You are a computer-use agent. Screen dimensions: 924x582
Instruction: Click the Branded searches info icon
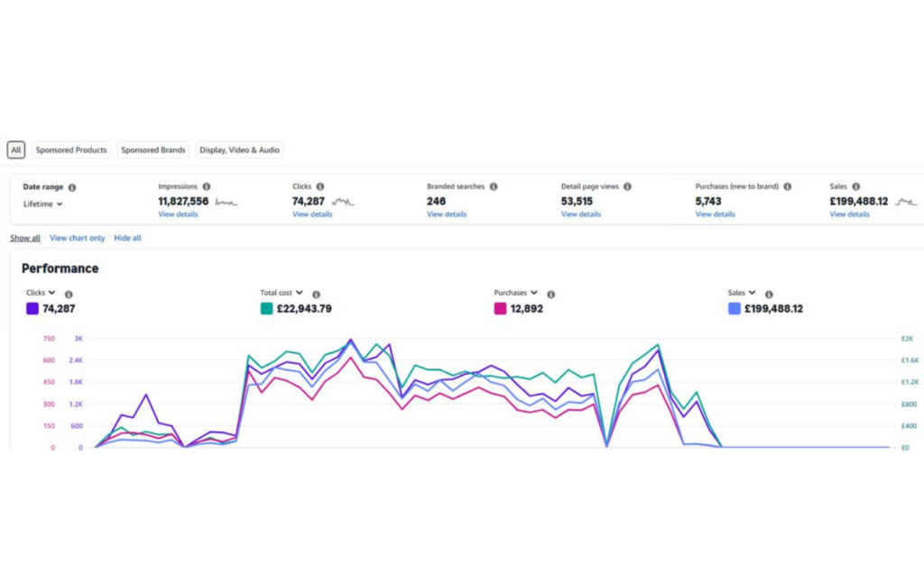coord(494,186)
